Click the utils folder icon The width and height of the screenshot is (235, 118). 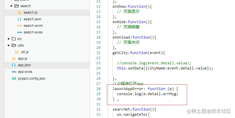[14, 45]
